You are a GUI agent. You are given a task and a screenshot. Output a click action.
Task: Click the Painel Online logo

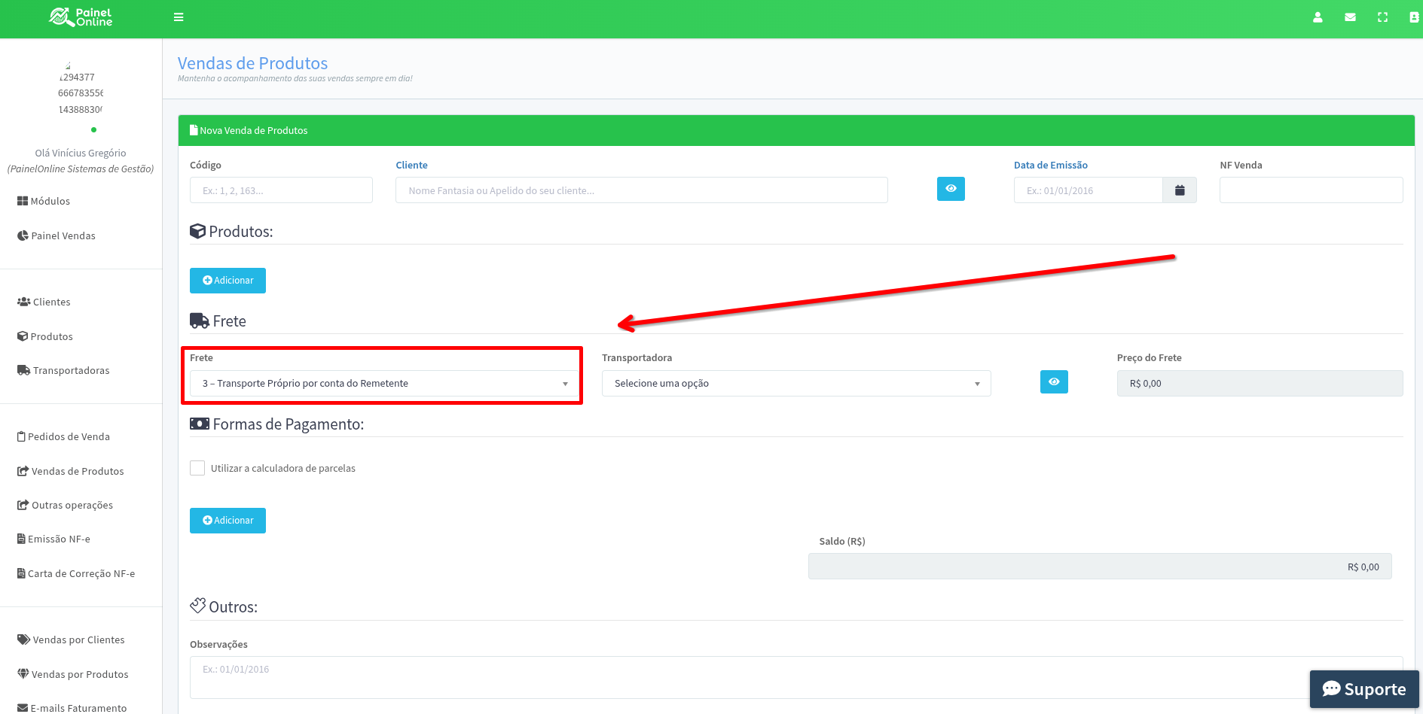point(81,17)
